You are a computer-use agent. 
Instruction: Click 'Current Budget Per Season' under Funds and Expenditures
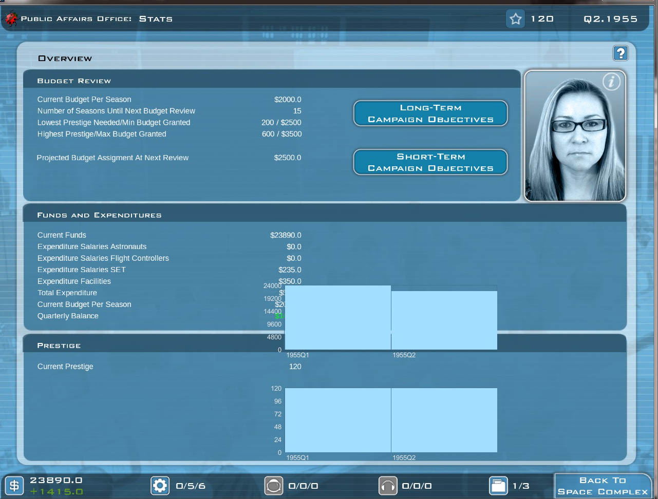84,304
